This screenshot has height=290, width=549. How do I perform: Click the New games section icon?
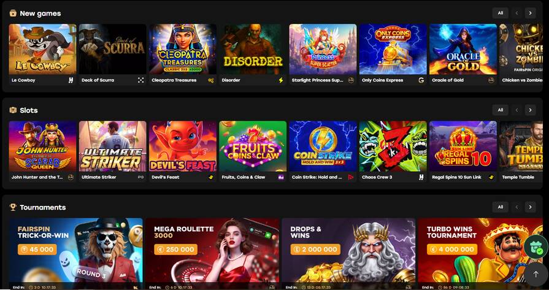pos(13,13)
